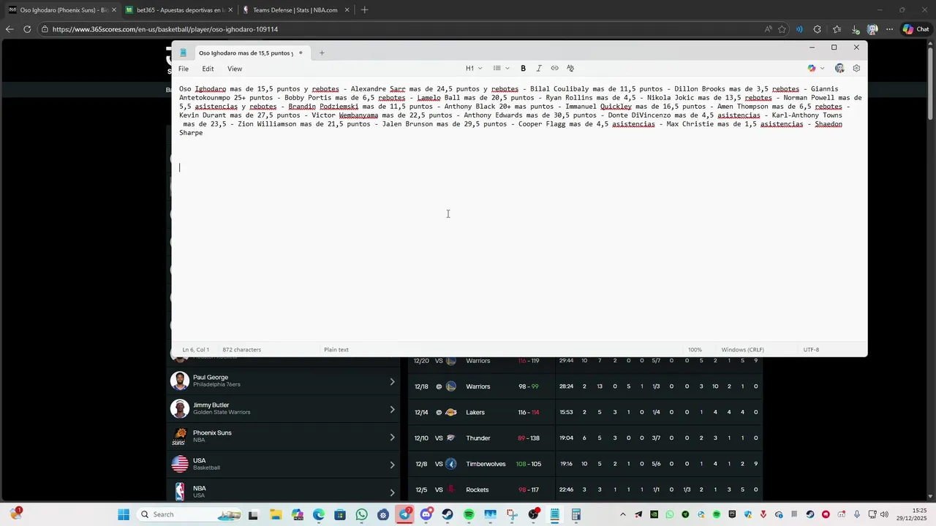Close the Oso Ighodaro browser tab
936x526 pixels.
pyautogui.click(x=114, y=10)
